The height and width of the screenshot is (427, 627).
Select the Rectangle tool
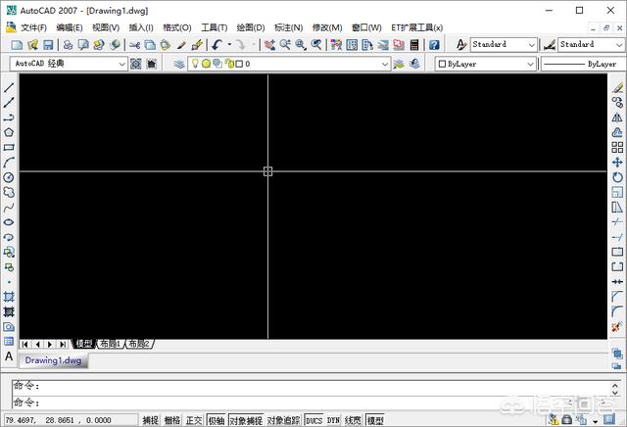pos(9,147)
